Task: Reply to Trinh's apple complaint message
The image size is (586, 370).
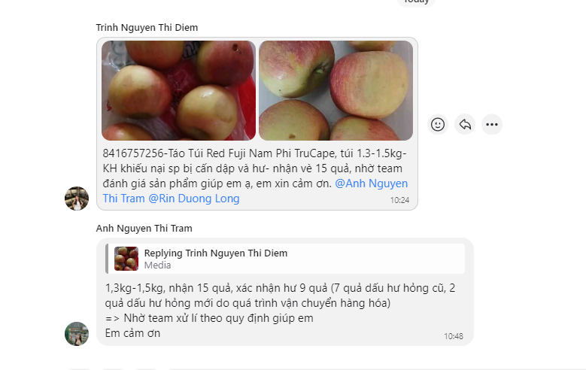Action: (465, 124)
